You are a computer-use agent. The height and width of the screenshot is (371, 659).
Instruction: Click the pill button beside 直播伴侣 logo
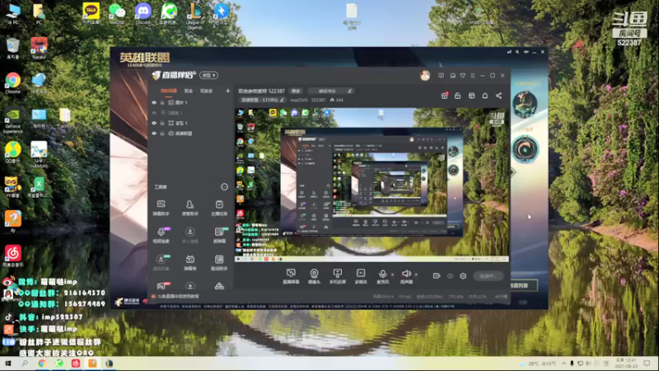tap(208, 75)
